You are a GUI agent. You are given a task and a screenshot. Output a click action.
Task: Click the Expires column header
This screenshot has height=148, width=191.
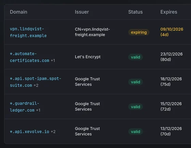(x=169, y=12)
